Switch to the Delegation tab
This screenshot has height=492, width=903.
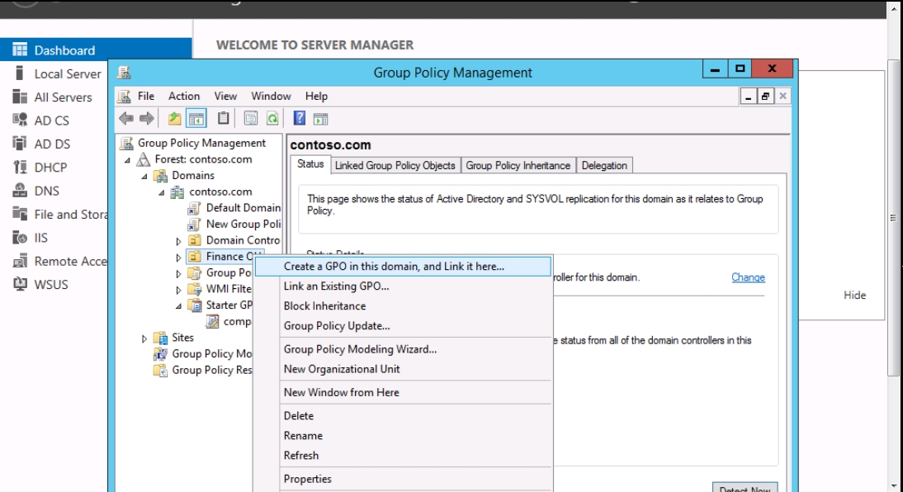click(604, 165)
